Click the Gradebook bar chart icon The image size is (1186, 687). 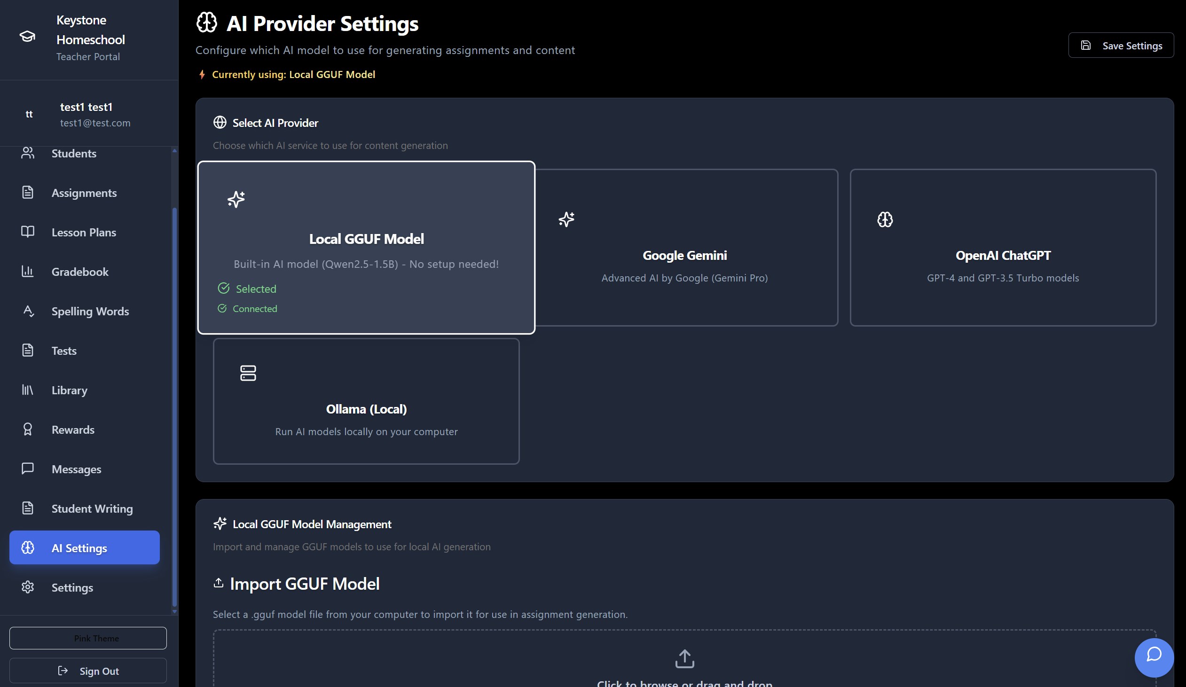coord(28,272)
